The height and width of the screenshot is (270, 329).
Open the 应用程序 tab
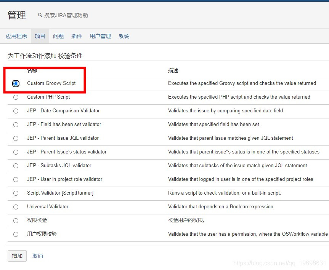click(16, 36)
